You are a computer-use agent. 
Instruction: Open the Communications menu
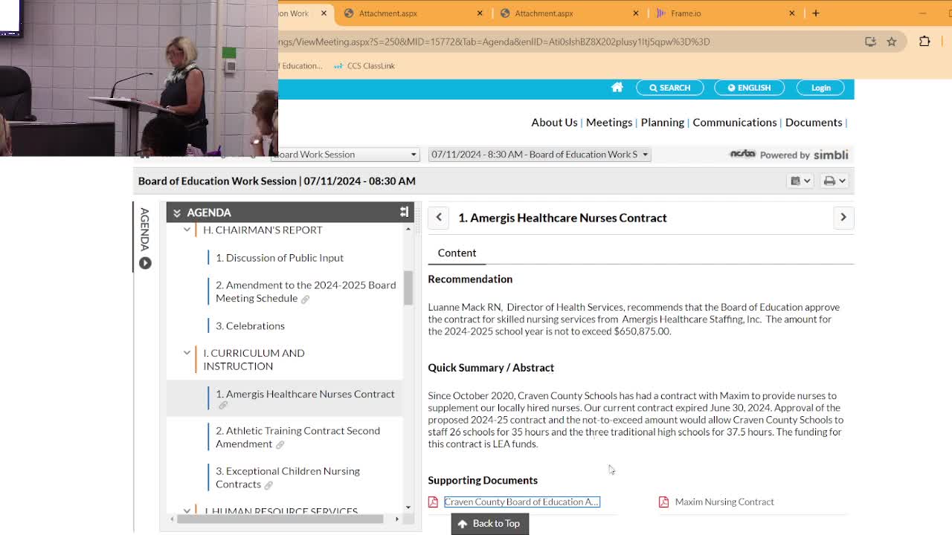point(735,123)
